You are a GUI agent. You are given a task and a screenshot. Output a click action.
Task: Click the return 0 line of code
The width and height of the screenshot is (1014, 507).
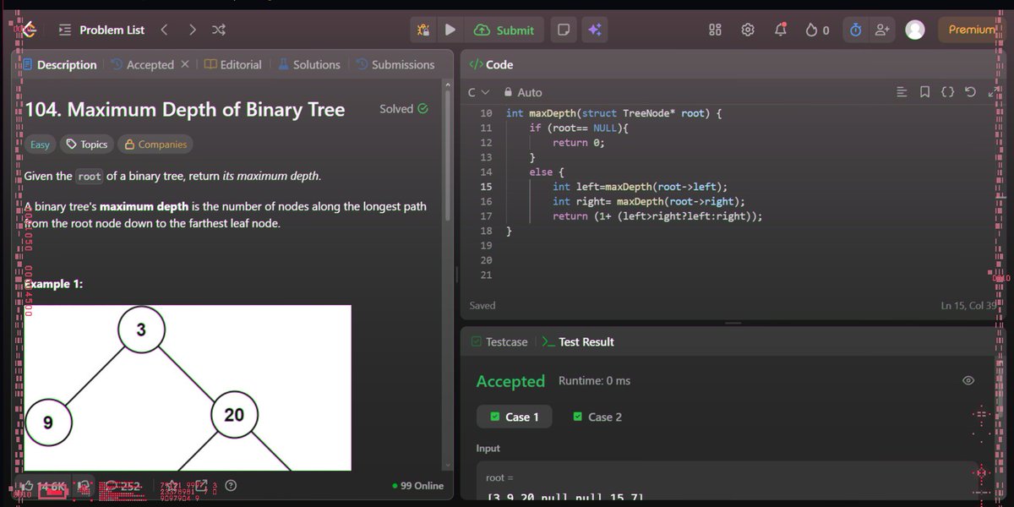coord(579,143)
